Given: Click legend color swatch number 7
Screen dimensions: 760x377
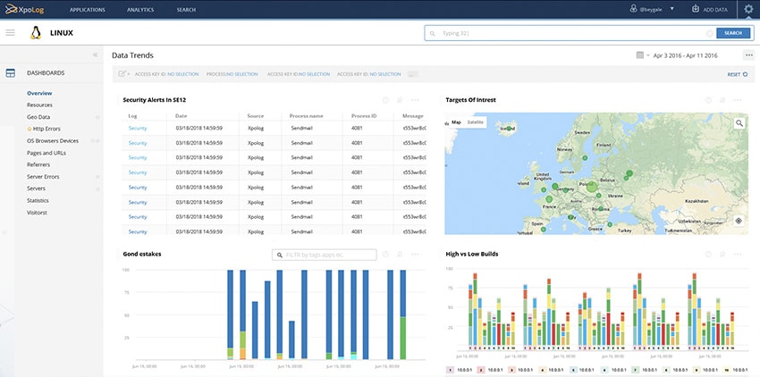Looking at the screenshot, I should [636, 370].
